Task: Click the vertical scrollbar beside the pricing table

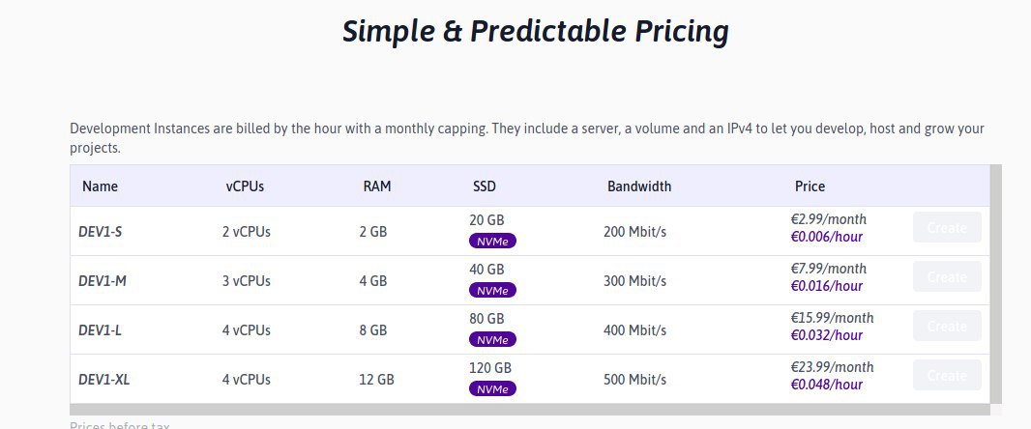Action: point(996,284)
